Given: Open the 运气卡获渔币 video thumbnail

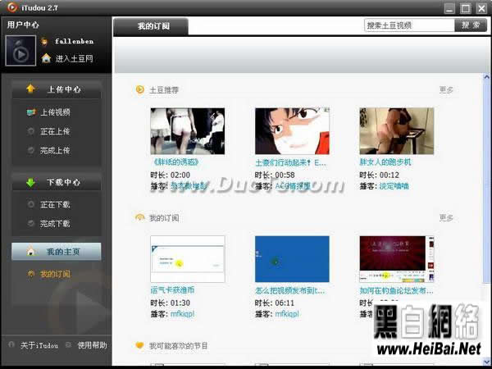Looking at the screenshot, I should tap(188, 259).
